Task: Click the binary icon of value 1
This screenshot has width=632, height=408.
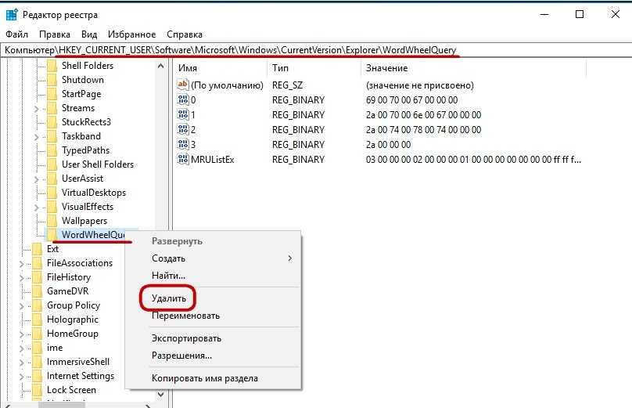Action: point(183,115)
